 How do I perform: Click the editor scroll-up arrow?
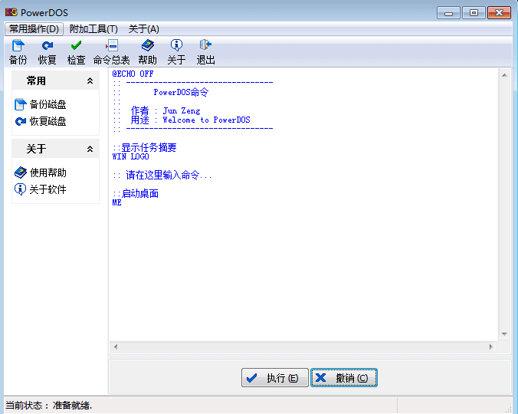504,75
